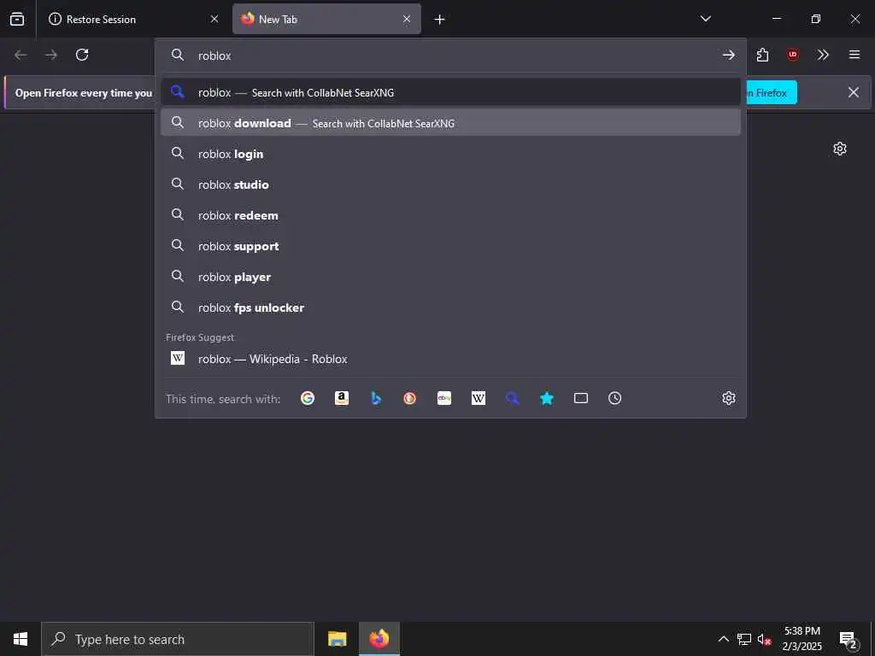Go back one page

[21, 55]
